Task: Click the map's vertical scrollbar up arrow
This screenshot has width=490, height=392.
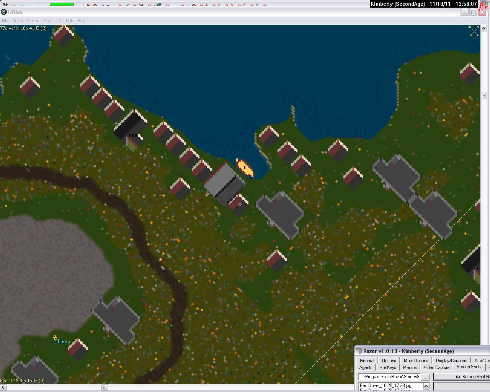Action: coord(484,28)
